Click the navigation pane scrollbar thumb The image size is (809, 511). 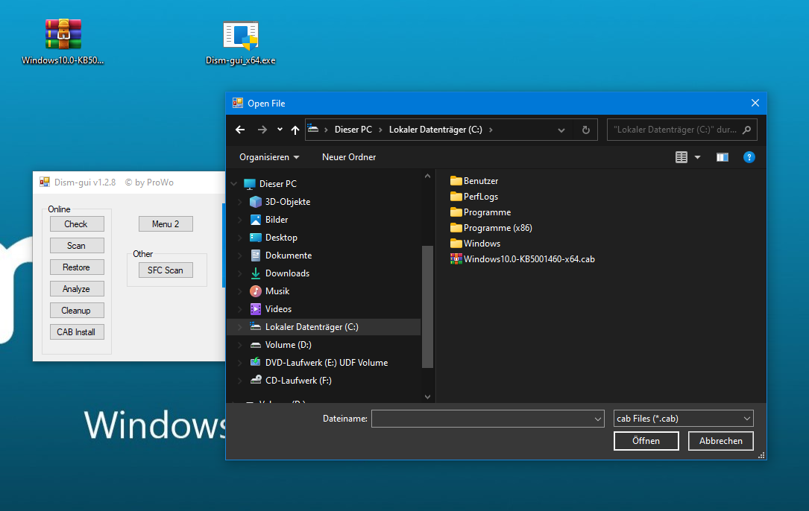tap(427, 307)
